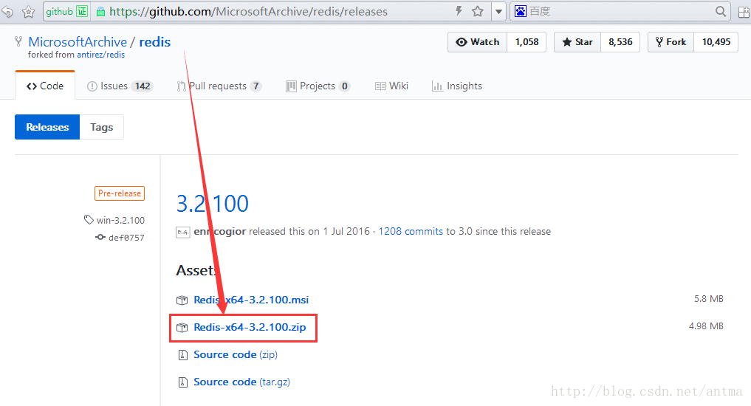Switch to the Wiki tab
This screenshot has width=751, height=406.
tap(391, 86)
